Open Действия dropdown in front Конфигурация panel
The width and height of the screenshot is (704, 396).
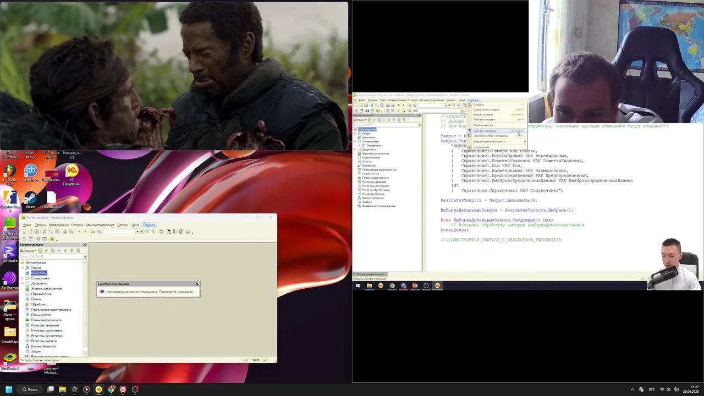(x=28, y=251)
